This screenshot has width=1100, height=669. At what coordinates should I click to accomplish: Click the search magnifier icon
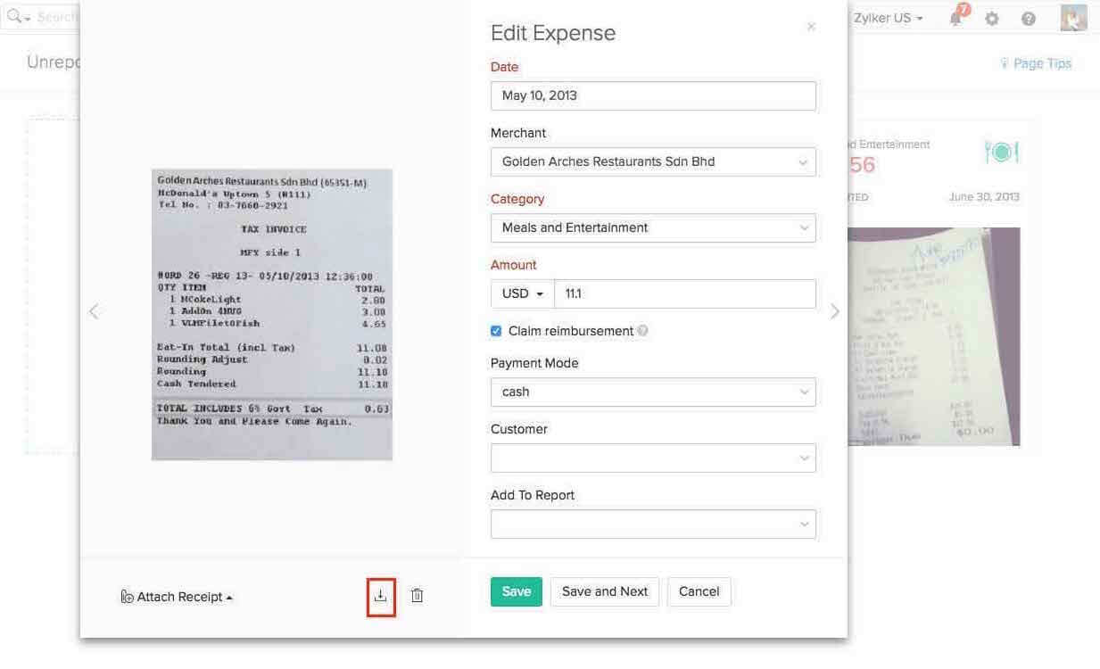(x=14, y=17)
